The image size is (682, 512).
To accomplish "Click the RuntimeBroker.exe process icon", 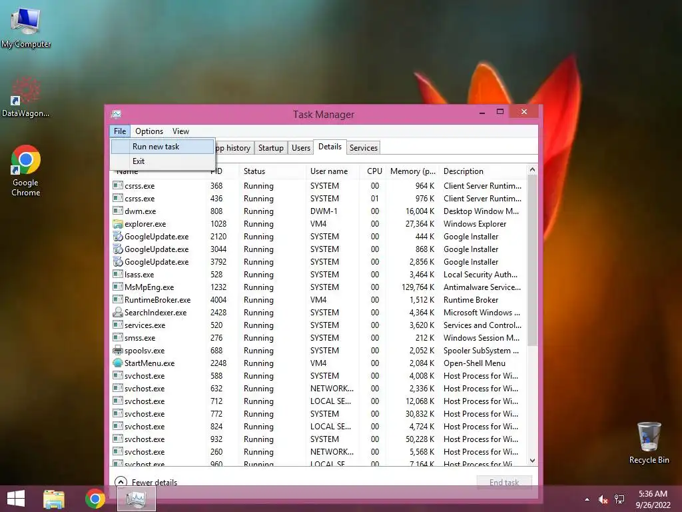I will click(117, 299).
